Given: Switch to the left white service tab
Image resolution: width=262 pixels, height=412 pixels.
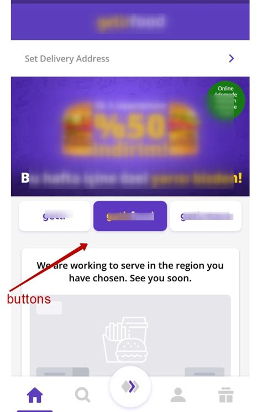Looking at the screenshot, I should (55, 216).
